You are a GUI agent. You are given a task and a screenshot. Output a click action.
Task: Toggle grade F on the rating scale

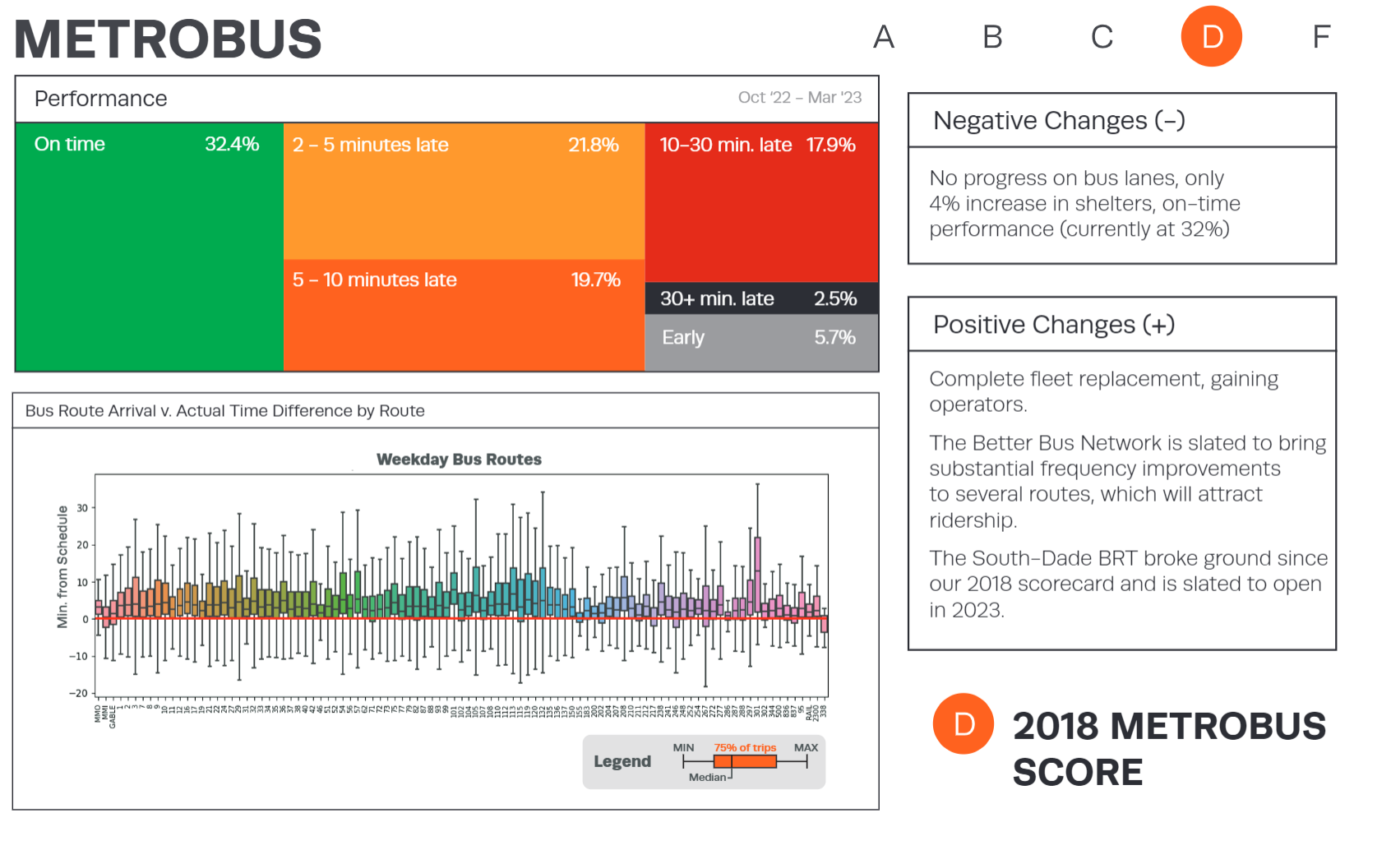pyautogui.click(x=1321, y=36)
